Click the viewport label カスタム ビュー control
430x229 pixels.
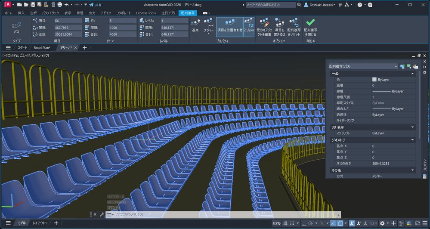coord(17,56)
